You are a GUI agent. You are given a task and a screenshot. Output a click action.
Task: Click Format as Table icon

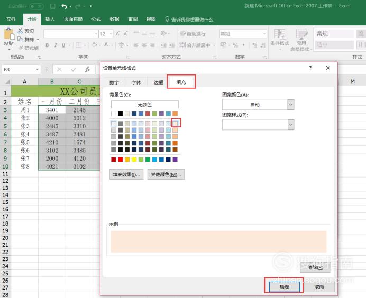(x=301, y=34)
